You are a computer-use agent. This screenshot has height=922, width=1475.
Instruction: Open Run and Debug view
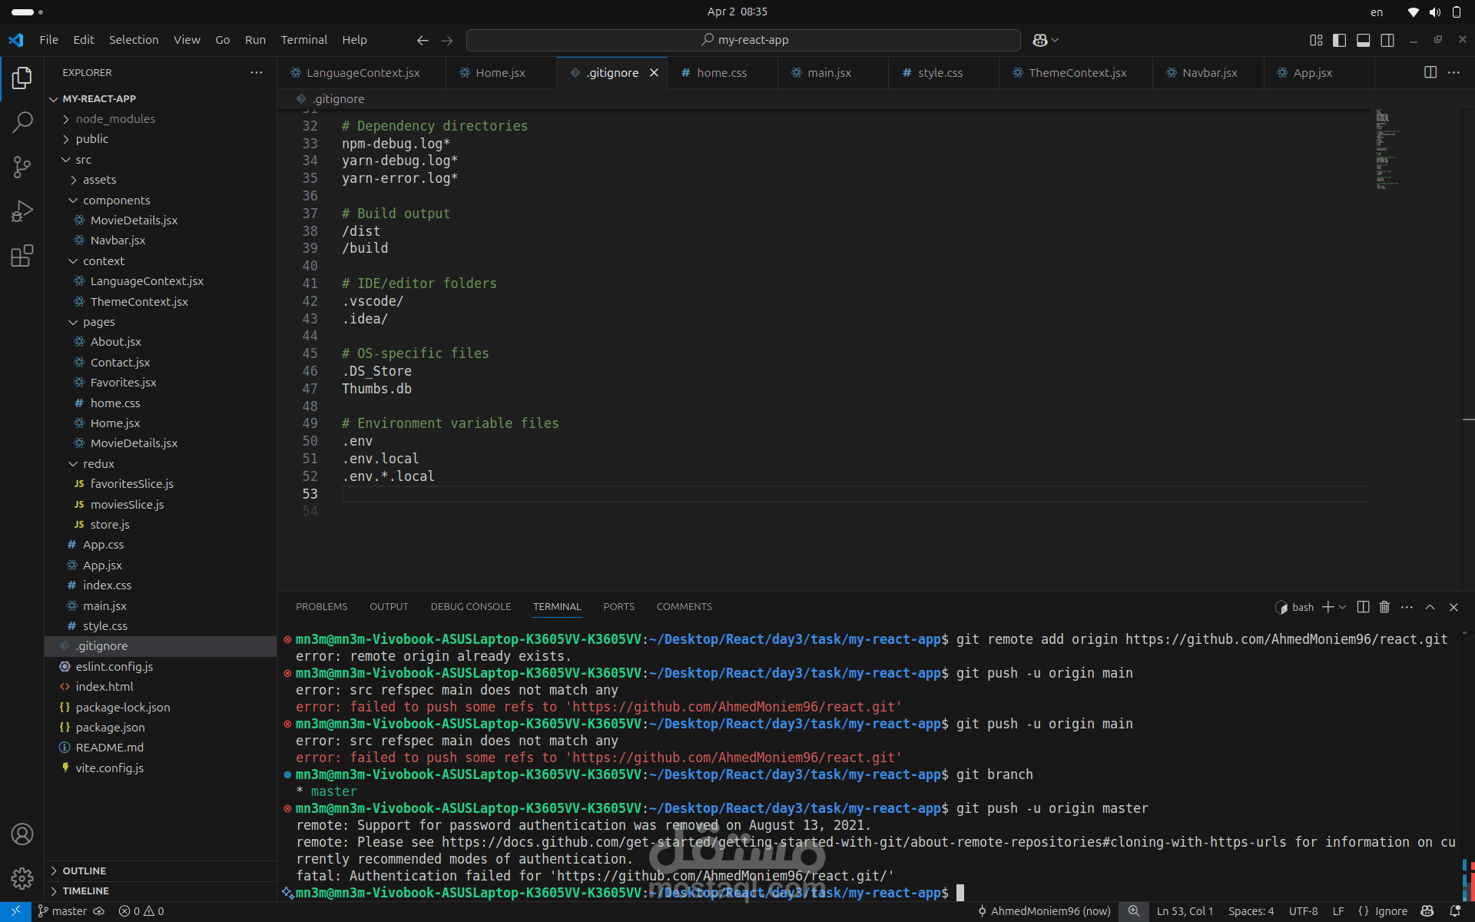(x=22, y=211)
